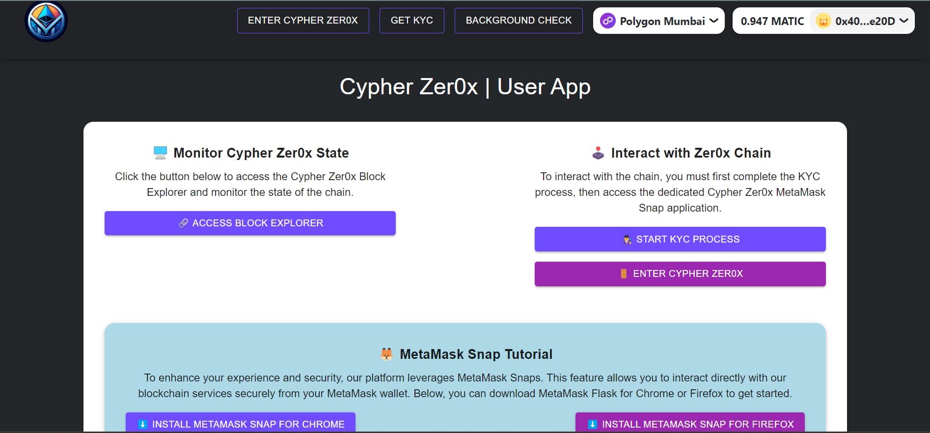Click the door icon in purple Enter button
Screen dimensions: 930x433
[x=624, y=273]
